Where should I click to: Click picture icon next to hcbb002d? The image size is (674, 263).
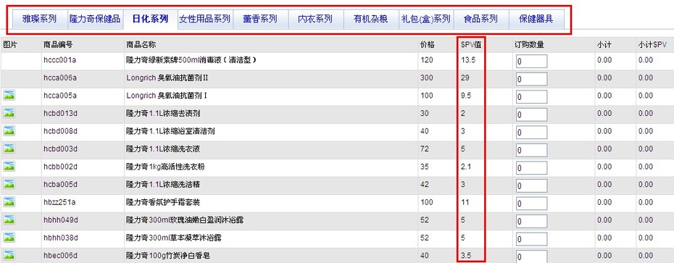coord(9,167)
